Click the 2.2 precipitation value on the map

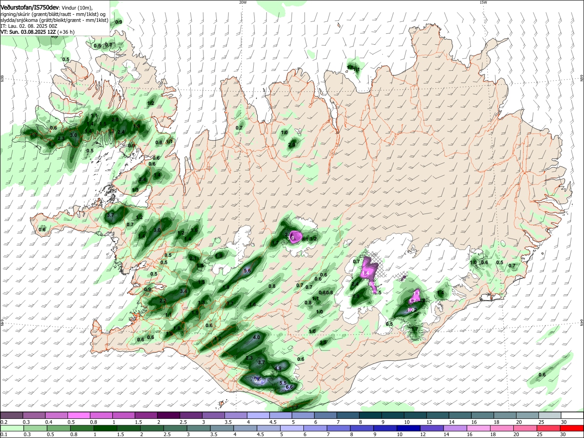pyautogui.click(x=163, y=301)
